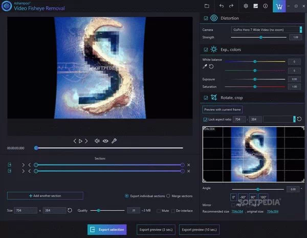Adjust the Exposure slider
Image resolution: width=307 pixels, height=238 pixels.
point(255,80)
